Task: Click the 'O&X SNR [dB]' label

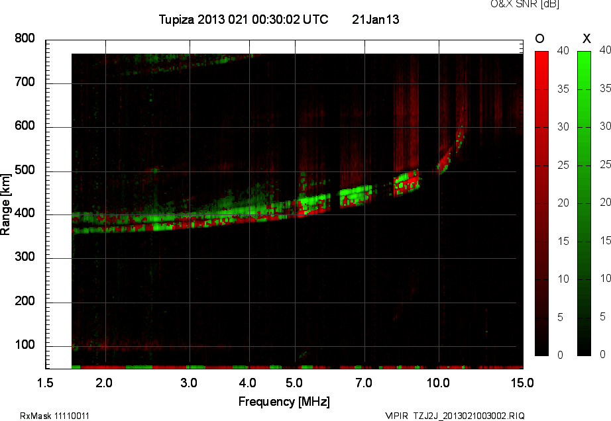Action: point(524,4)
